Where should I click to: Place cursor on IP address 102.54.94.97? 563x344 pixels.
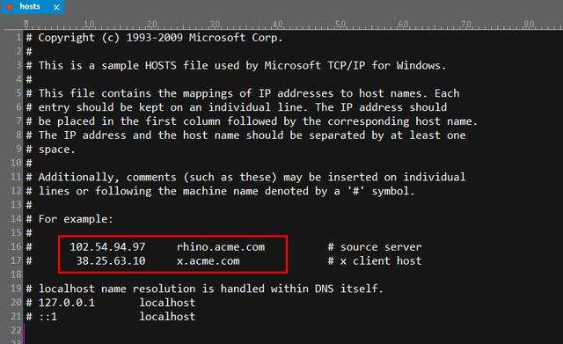(x=107, y=246)
